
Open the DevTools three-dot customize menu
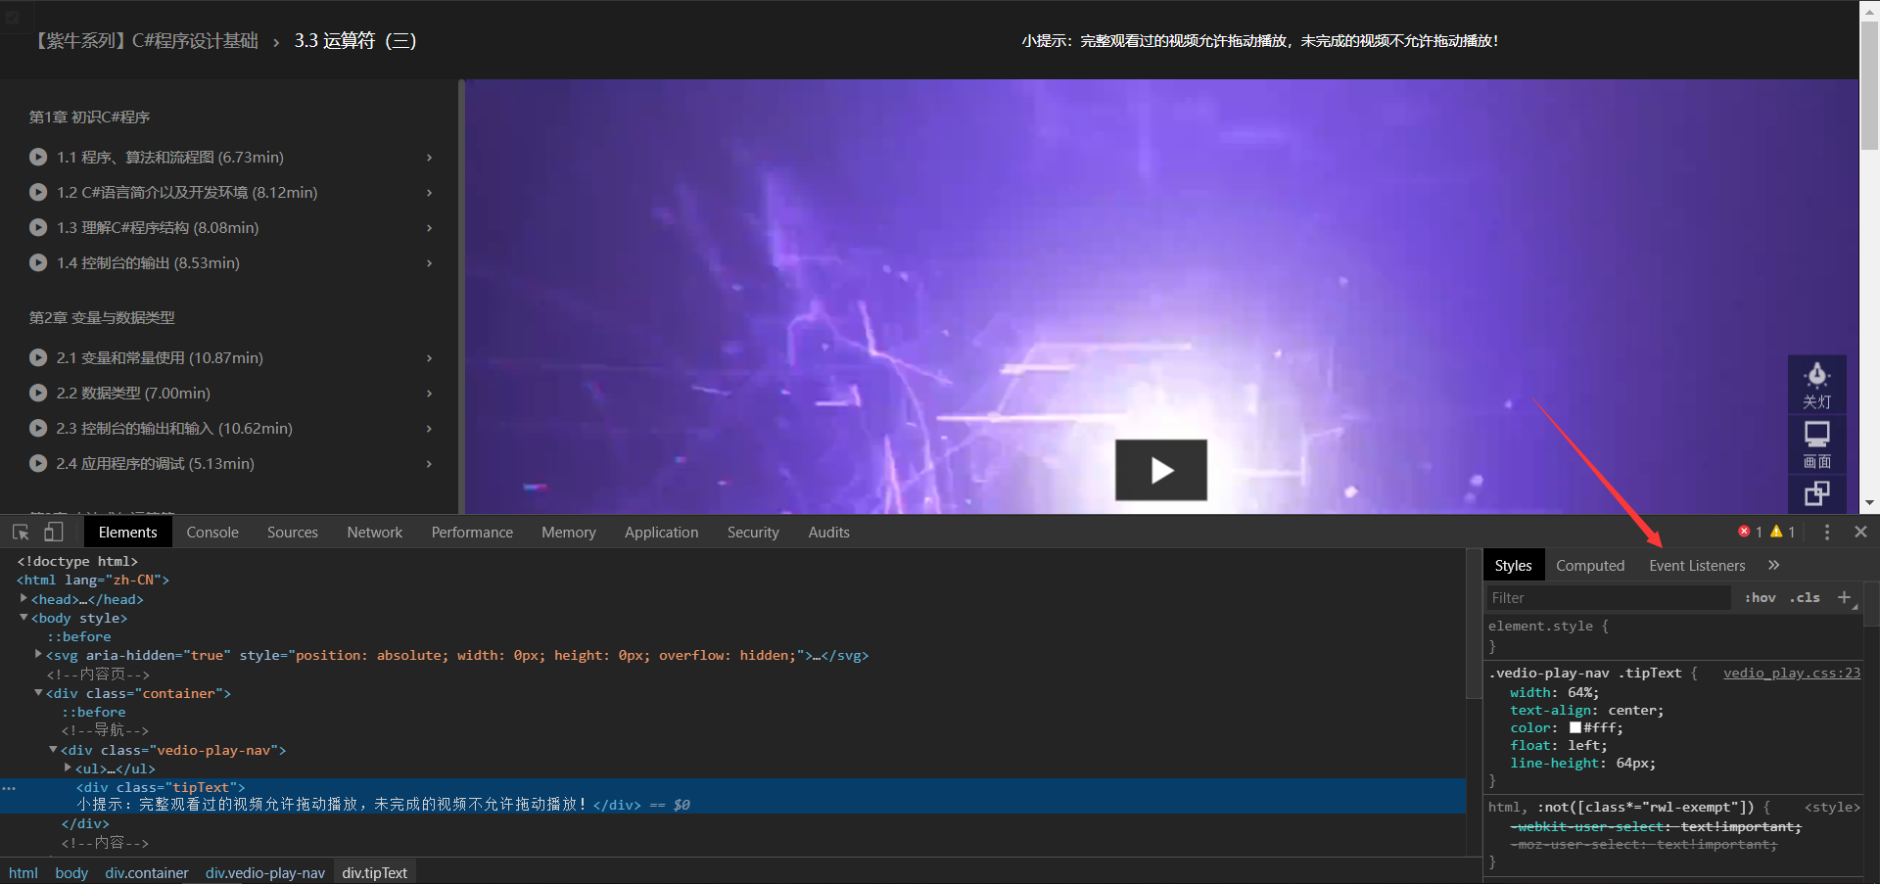point(1827,532)
